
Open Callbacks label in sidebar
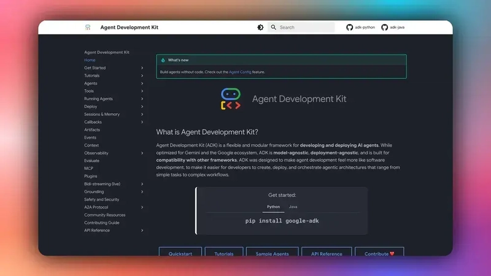(x=93, y=122)
